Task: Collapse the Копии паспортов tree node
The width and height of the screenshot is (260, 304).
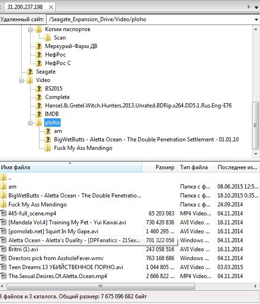Action: click(x=30, y=30)
